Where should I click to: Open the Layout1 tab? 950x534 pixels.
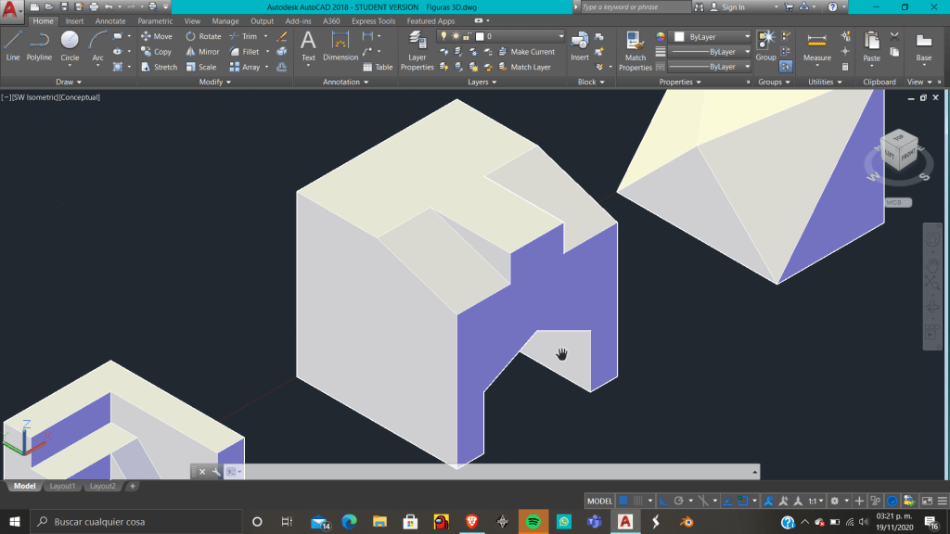tap(62, 486)
